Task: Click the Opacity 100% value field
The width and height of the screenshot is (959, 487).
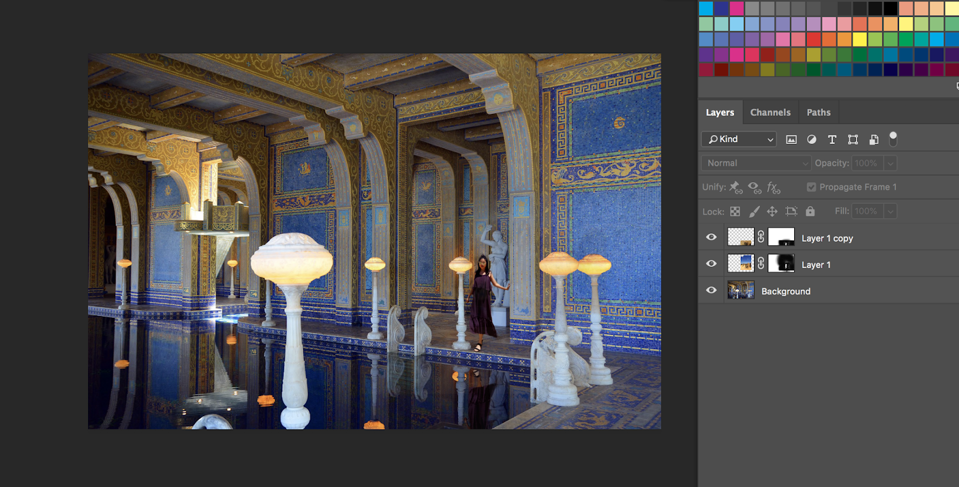Action: pos(868,163)
